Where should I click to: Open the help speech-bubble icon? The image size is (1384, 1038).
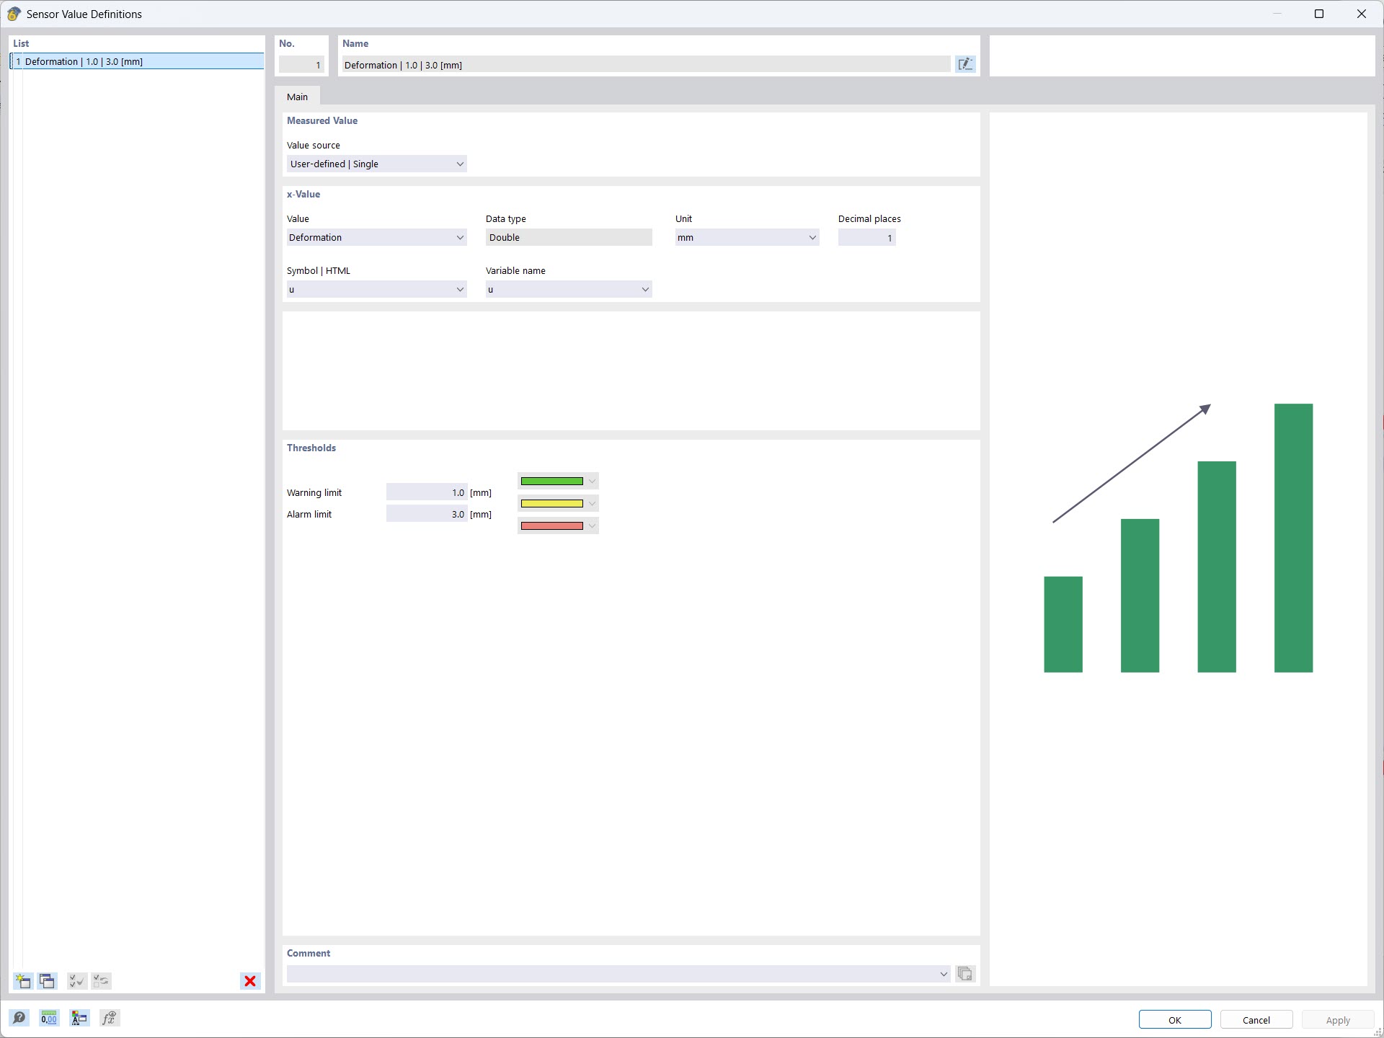click(x=19, y=1018)
